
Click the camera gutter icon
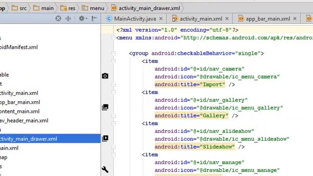(x=105, y=76)
